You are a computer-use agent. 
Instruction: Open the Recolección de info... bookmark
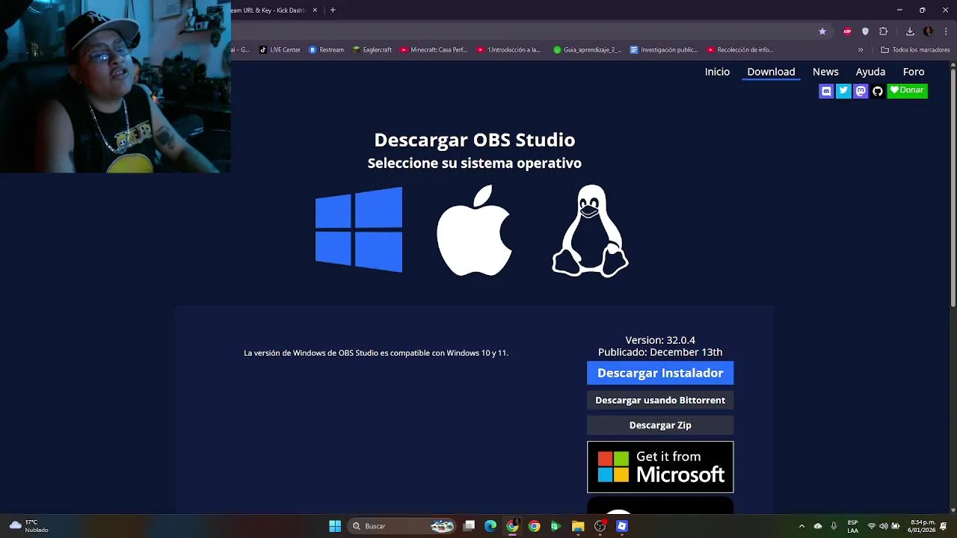click(739, 50)
